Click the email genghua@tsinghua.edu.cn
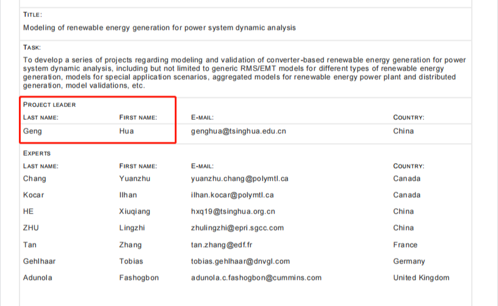Screen dimensions: 498x306 coord(238,131)
